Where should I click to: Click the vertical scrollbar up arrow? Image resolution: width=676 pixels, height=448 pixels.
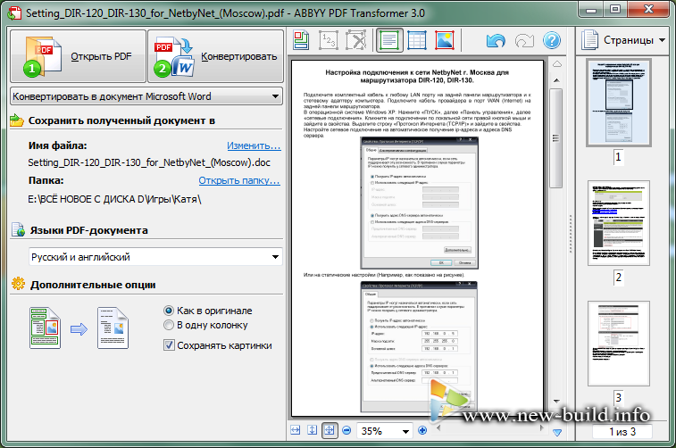(x=556, y=80)
